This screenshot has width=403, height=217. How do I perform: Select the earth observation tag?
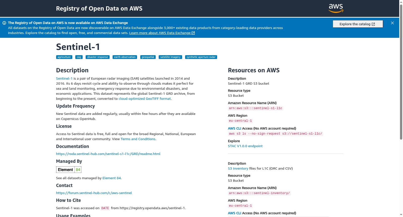point(125,57)
